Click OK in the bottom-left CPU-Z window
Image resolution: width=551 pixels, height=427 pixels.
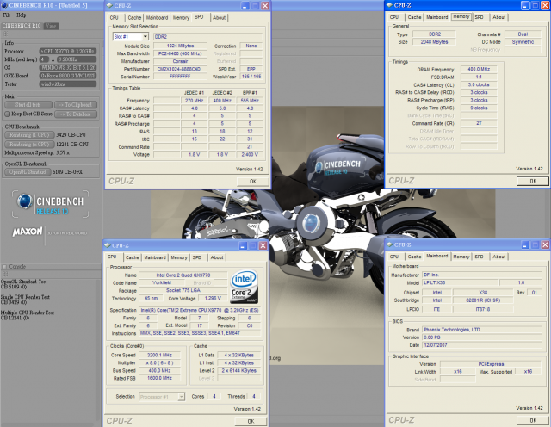point(251,421)
